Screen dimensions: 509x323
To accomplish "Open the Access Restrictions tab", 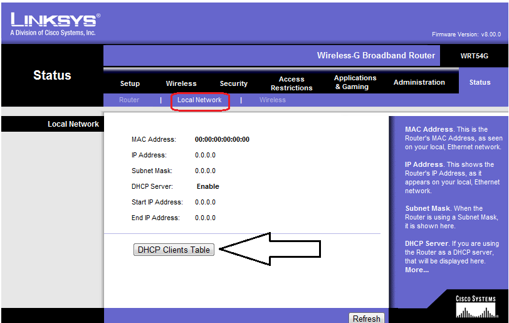I will 291,83.
